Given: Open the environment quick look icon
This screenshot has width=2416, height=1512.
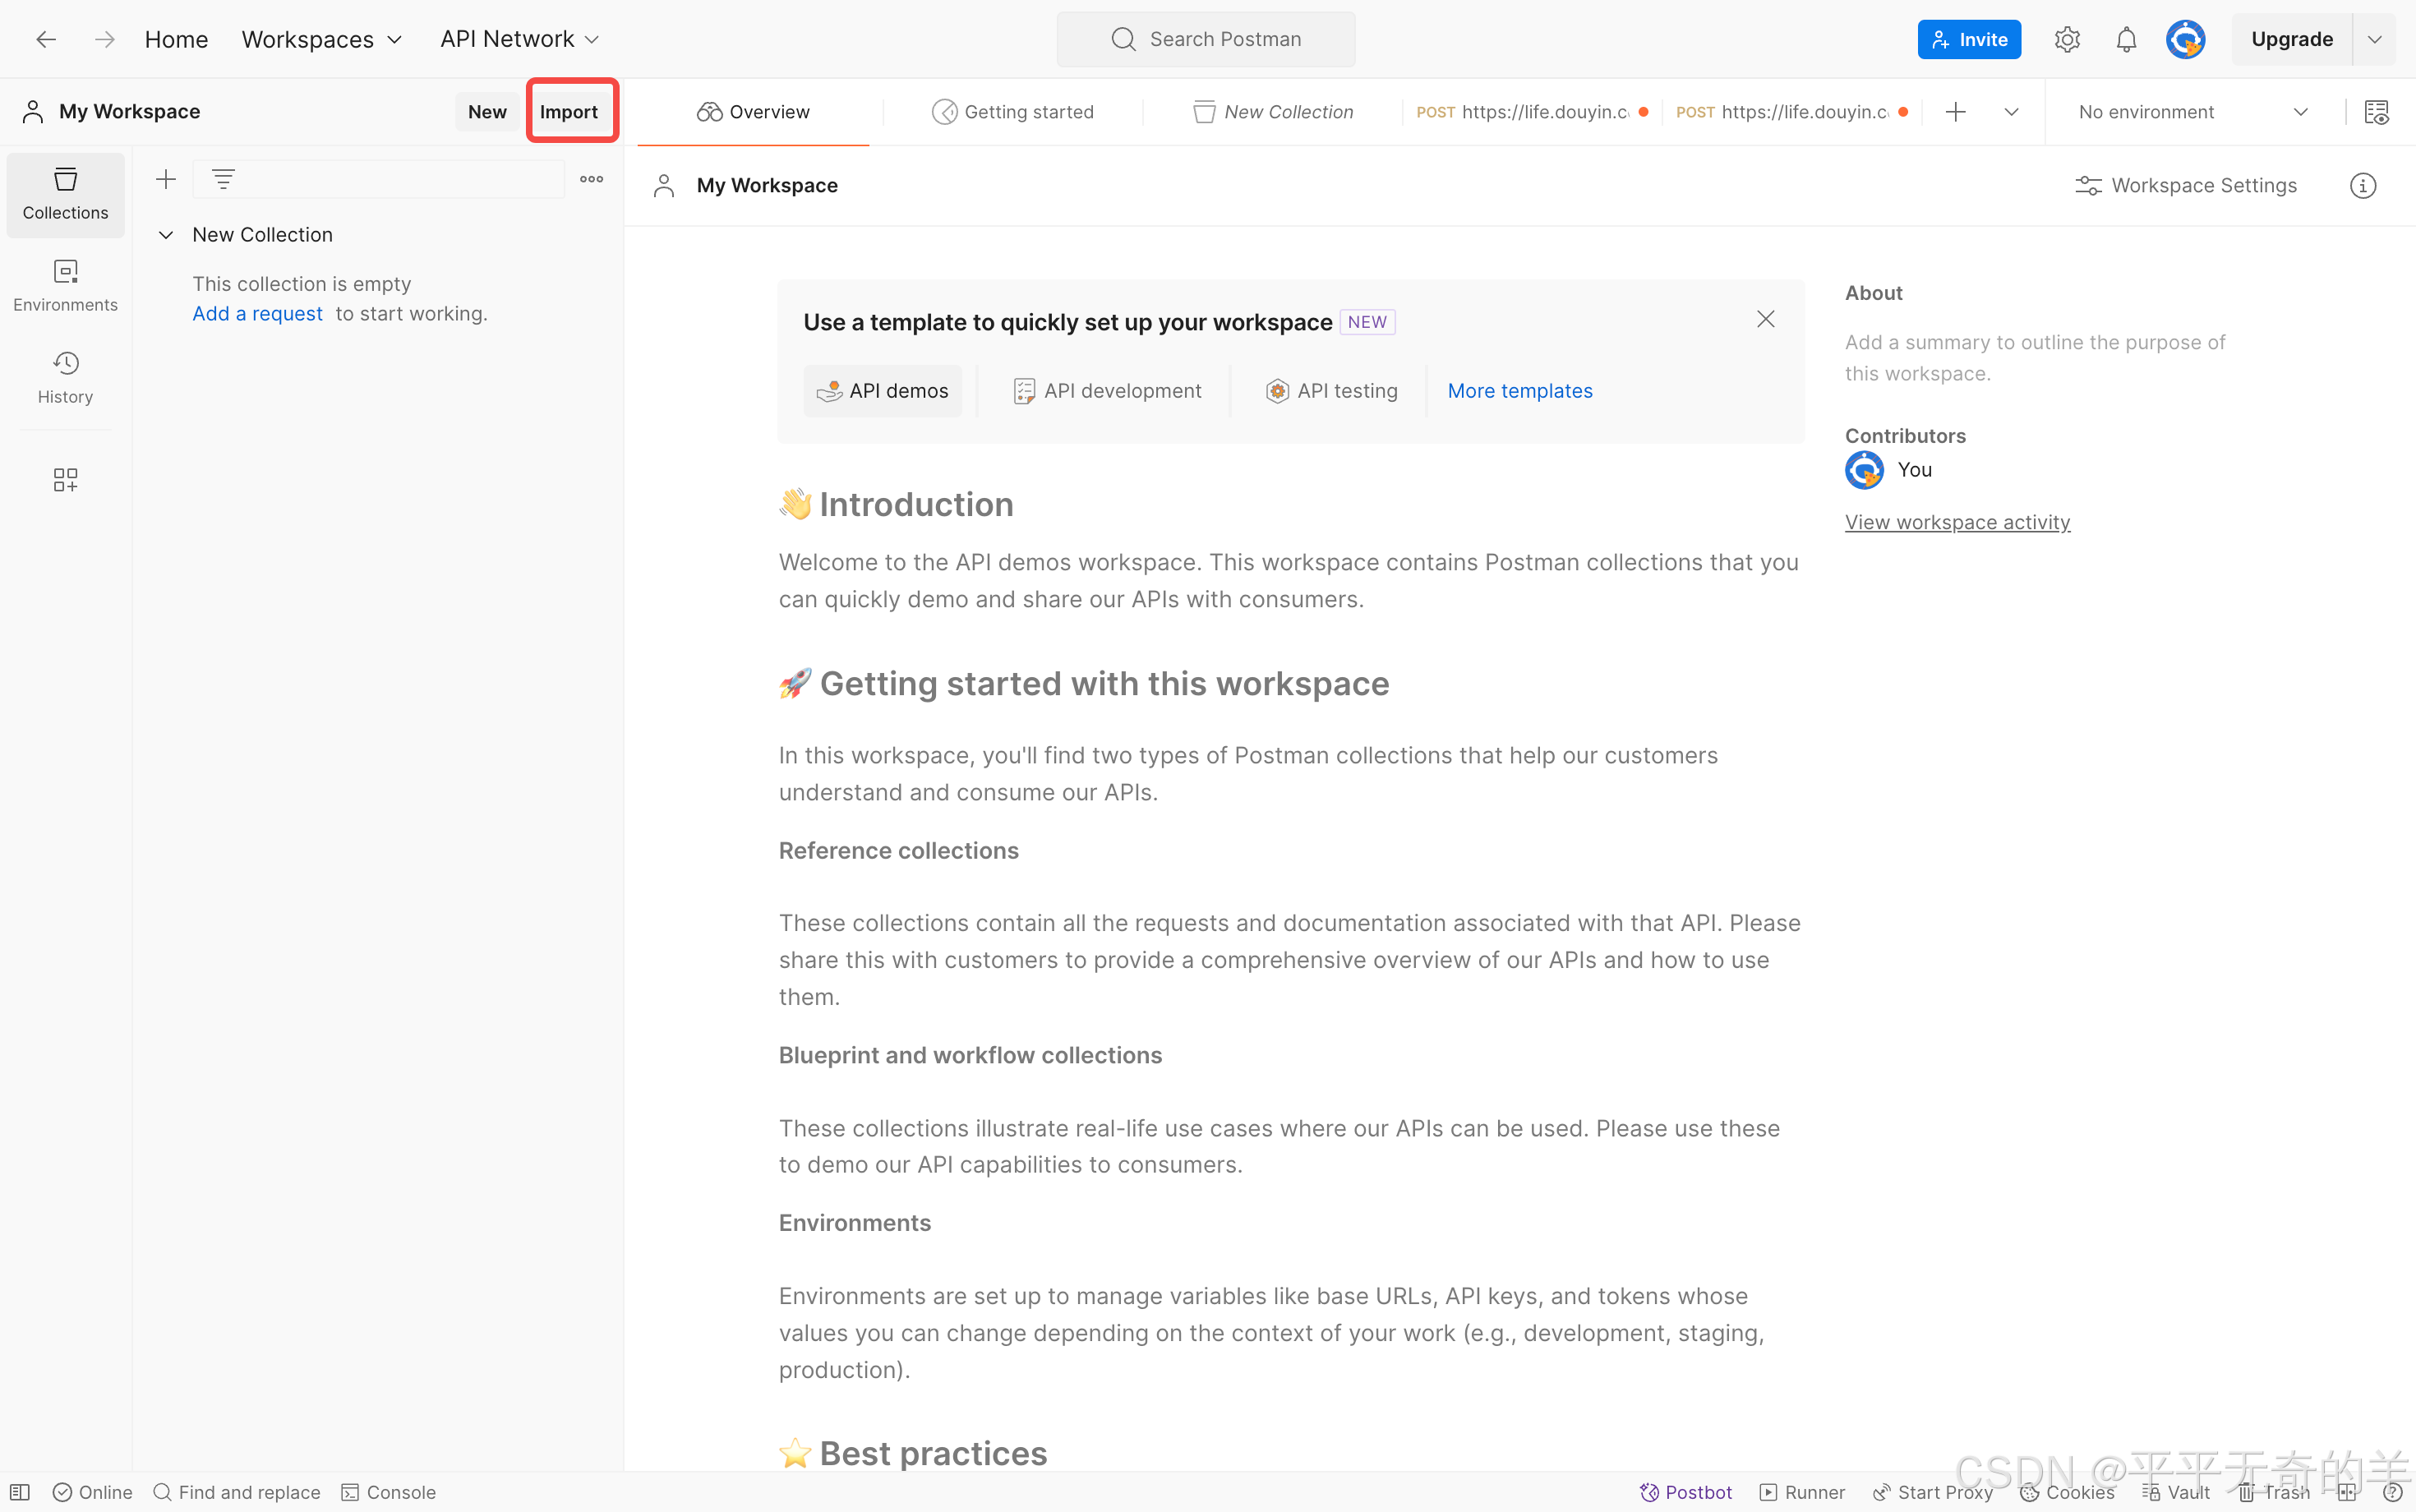Looking at the screenshot, I should [x=2376, y=112].
